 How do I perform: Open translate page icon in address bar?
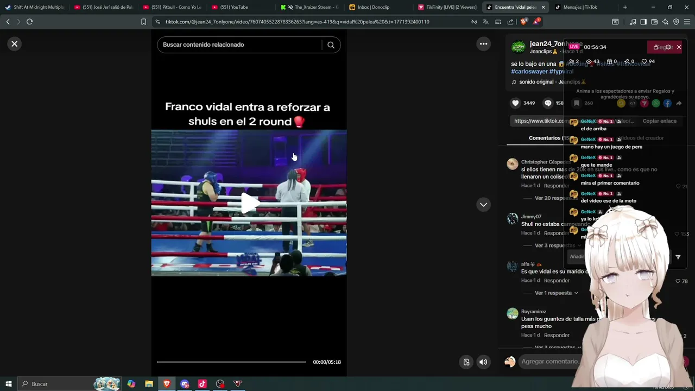(x=486, y=22)
